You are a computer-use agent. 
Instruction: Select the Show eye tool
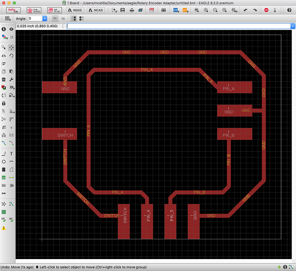pyautogui.click(x=11, y=29)
